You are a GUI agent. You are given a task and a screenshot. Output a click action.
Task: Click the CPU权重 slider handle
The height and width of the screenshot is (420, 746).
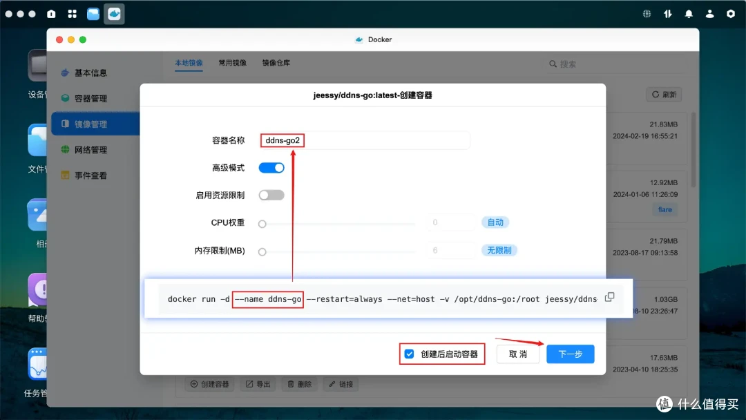point(262,224)
